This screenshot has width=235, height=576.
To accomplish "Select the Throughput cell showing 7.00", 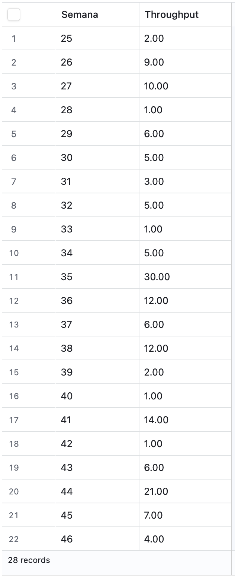I will point(154,515).
